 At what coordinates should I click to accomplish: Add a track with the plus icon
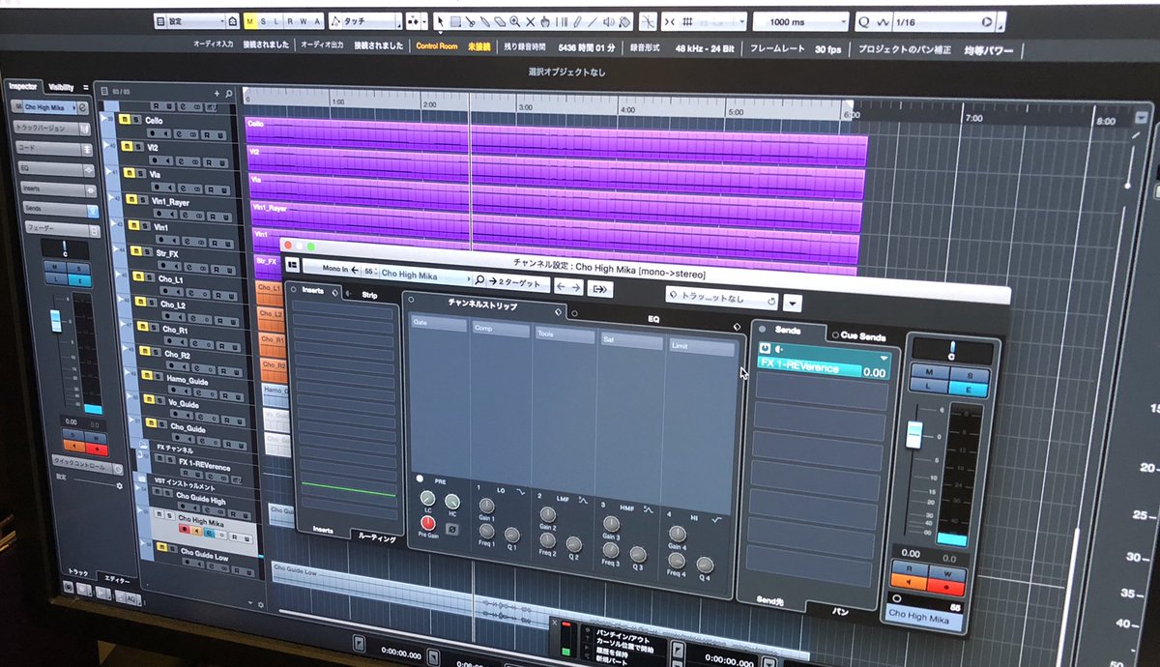point(217,94)
